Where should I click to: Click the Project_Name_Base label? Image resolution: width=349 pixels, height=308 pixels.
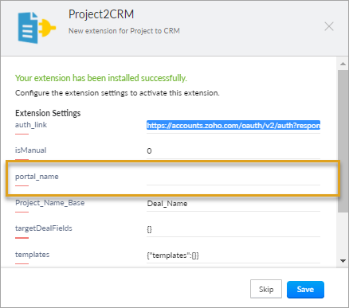50,203
